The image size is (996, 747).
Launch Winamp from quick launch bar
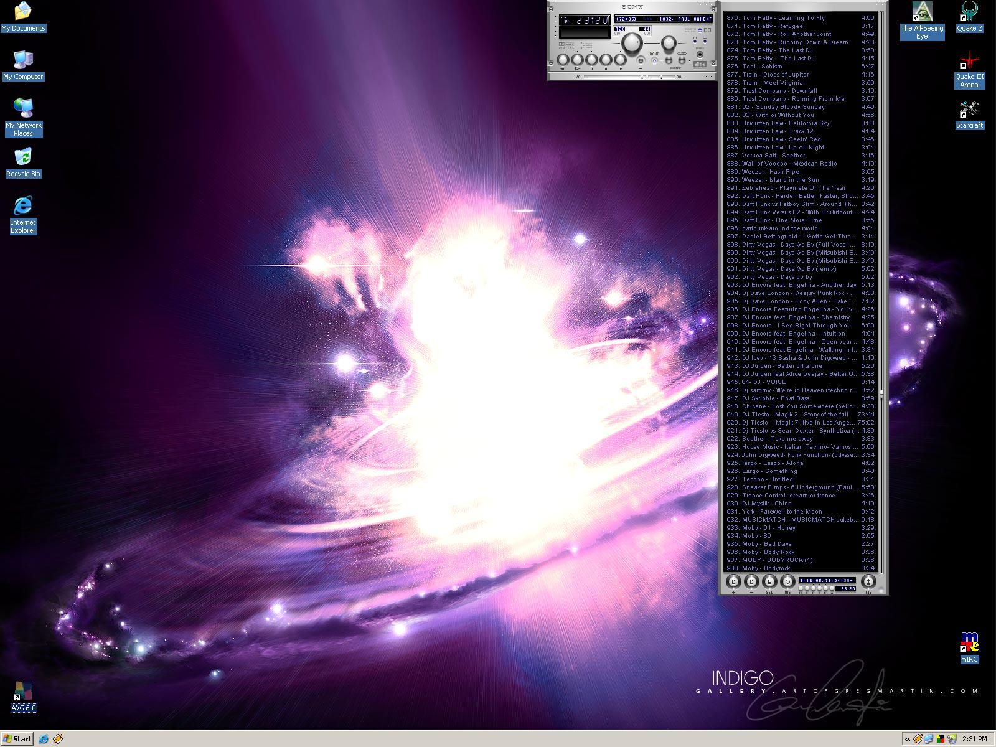tap(58, 739)
